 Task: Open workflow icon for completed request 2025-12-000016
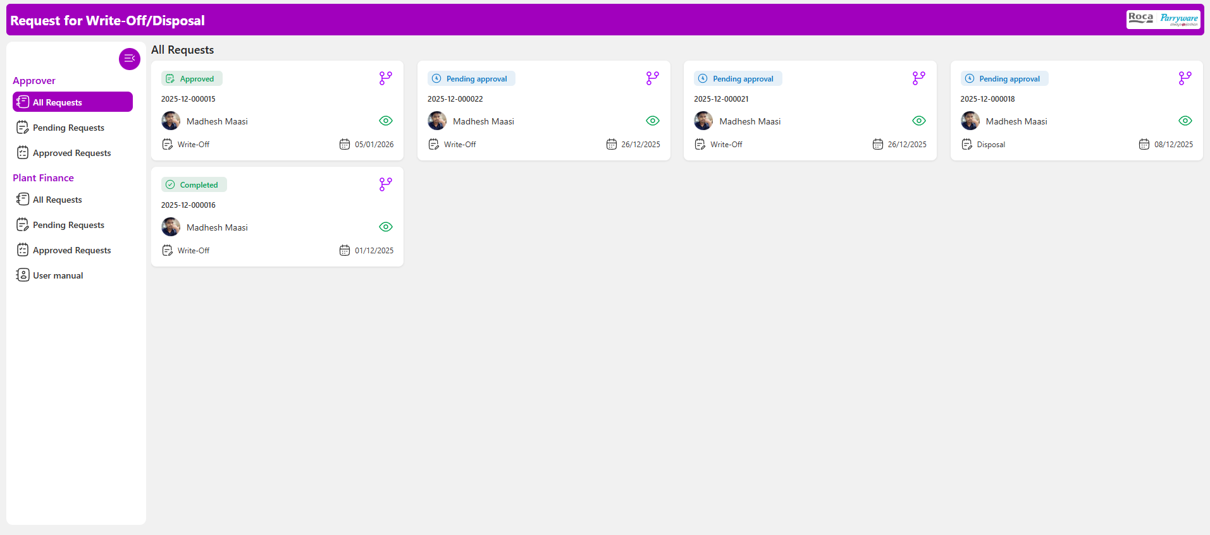[385, 184]
